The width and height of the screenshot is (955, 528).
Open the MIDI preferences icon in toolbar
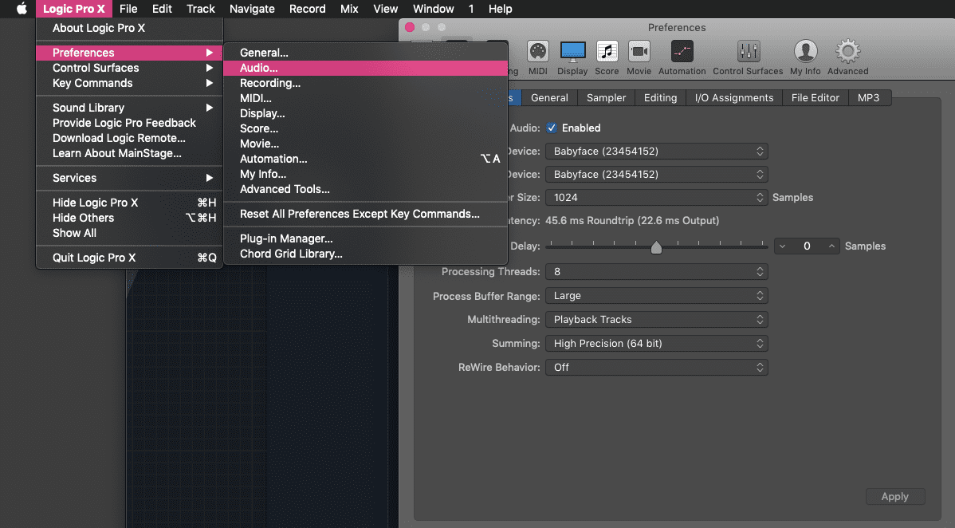(538, 58)
